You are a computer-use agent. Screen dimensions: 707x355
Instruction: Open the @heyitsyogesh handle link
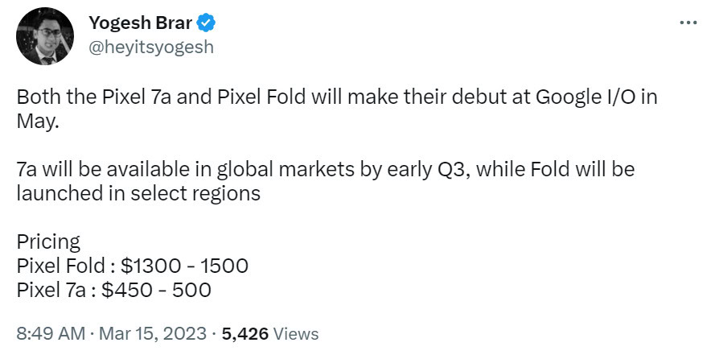click(150, 47)
